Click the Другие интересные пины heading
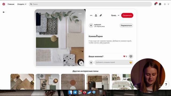The image size is (171, 96). coord(85,71)
